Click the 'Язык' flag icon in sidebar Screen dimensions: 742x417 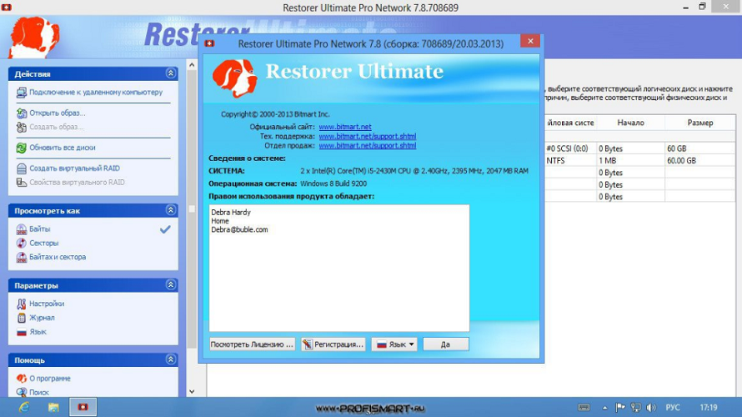click(22, 332)
